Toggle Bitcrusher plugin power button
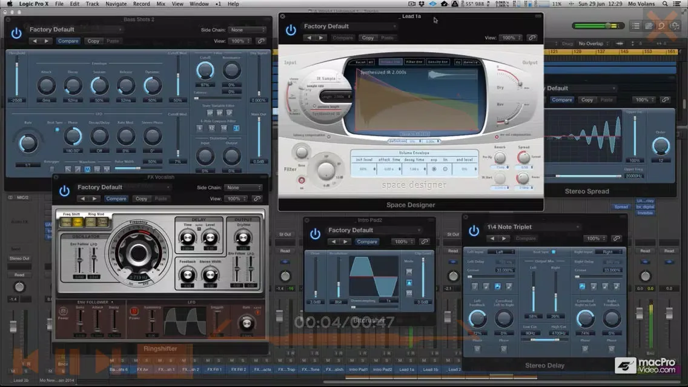Screen dimensions: 688x387 coord(315,234)
